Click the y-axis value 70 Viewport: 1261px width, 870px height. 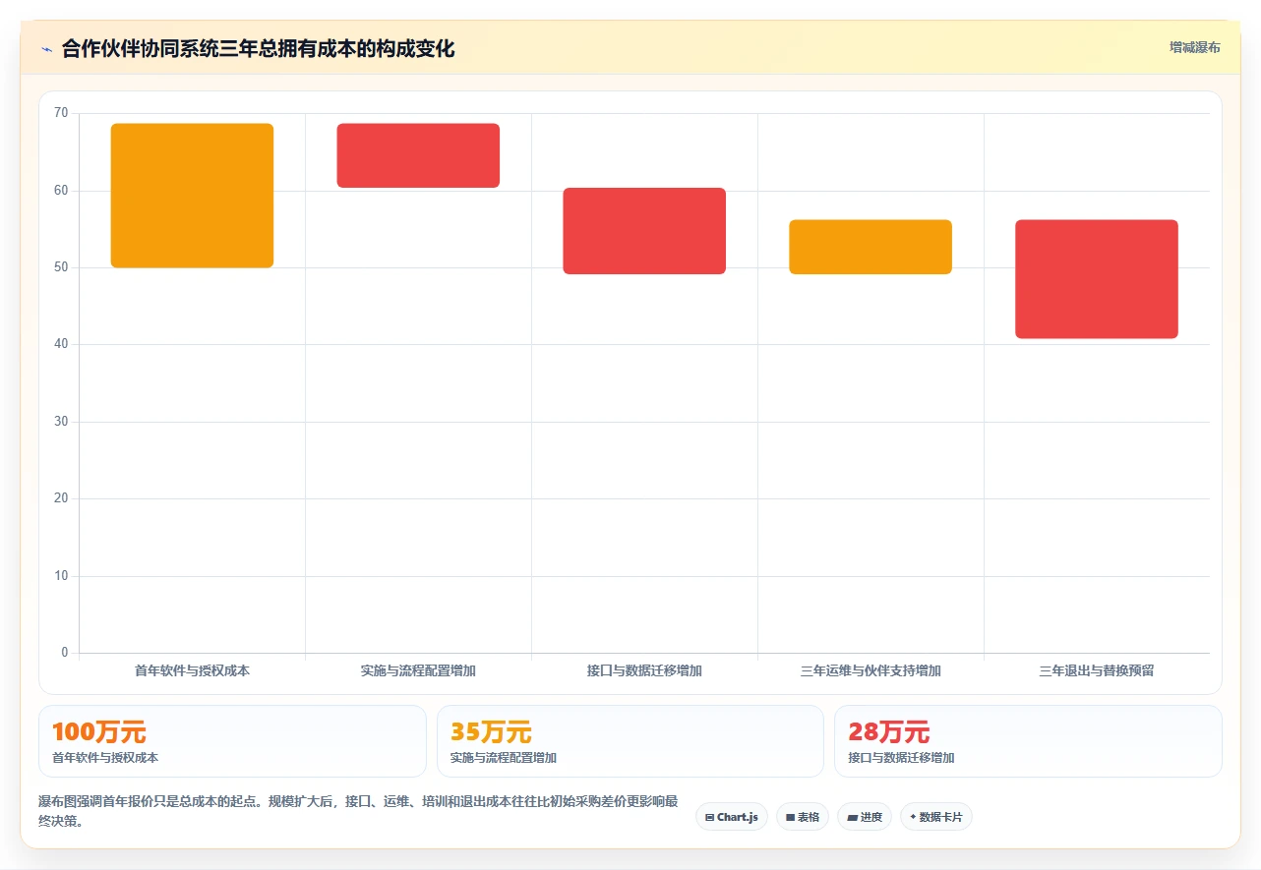tap(61, 113)
